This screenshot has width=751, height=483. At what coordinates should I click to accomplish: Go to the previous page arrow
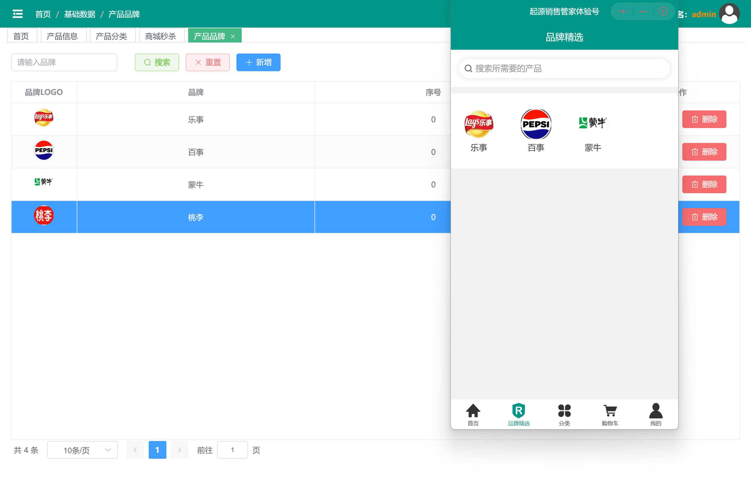coord(135,450)
